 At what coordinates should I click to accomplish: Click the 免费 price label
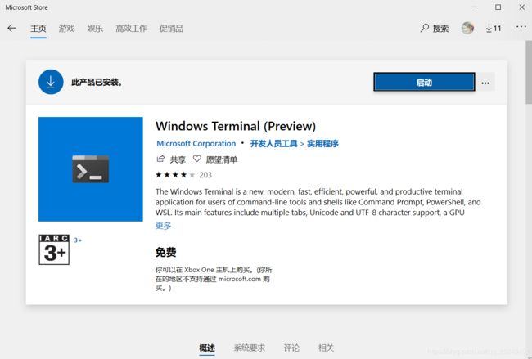click(x=165, y=252)
